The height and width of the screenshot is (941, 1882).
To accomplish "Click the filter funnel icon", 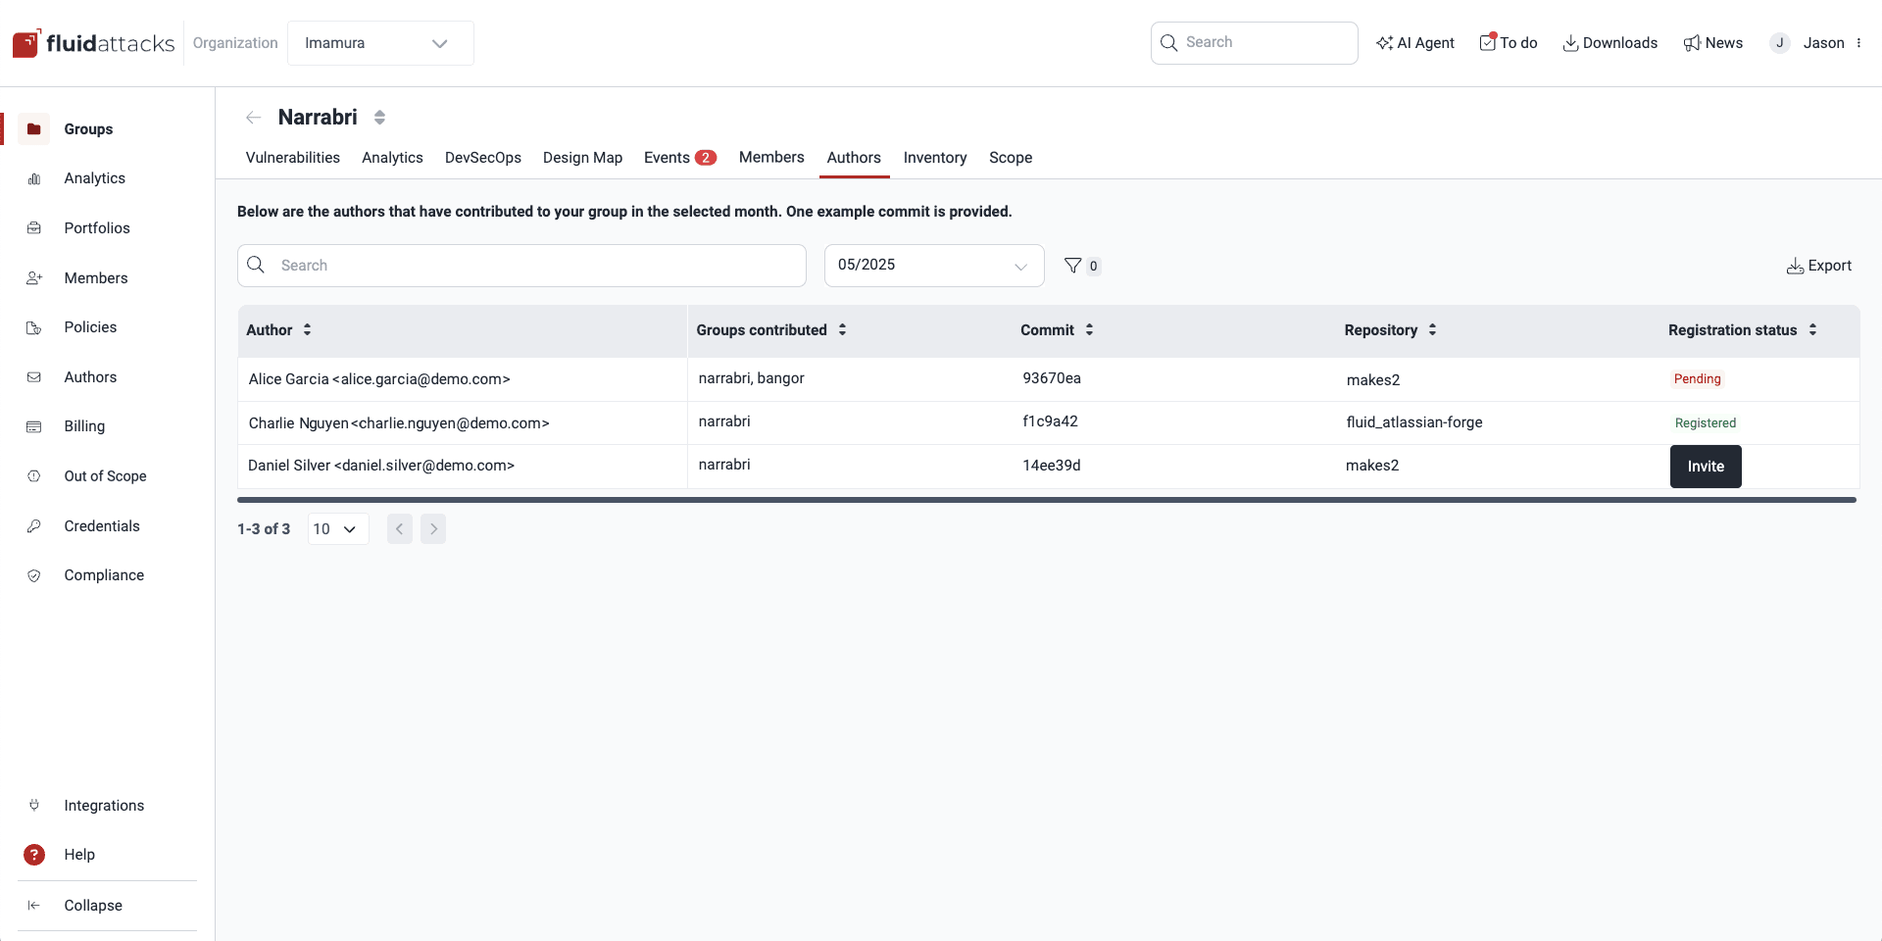I will pyautogui.click(x=1073, y=265).
